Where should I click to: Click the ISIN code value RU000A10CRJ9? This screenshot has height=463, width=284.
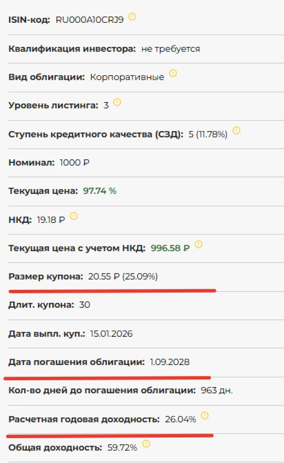click(x=90, y=20)
